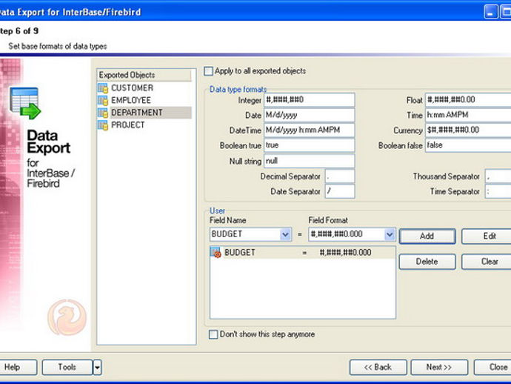511x384 pixels.
Task: Select PROJECT in Exported Objects
Action: (x=127, y=125)
